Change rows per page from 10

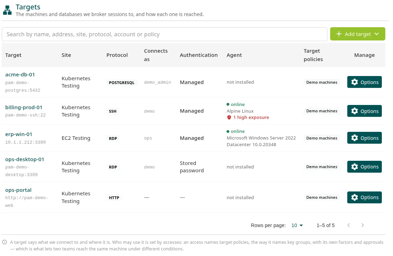[297, 225]
